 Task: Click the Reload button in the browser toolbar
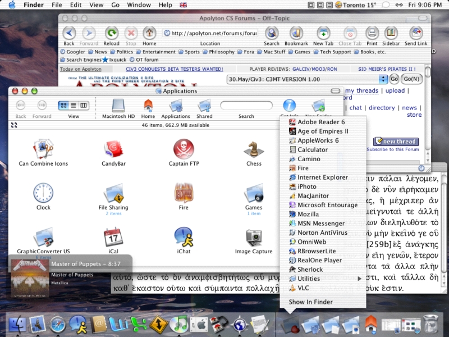coord(112,34)
